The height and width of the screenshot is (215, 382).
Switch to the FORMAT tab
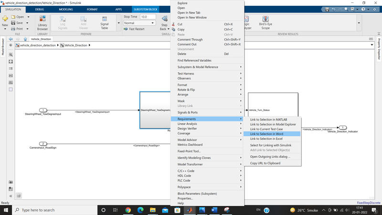(92, 9)
